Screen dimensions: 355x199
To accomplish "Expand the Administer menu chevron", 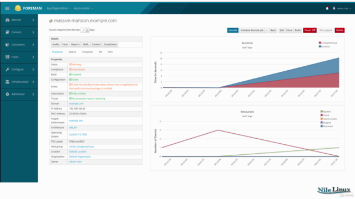I will tap(33, 94).
